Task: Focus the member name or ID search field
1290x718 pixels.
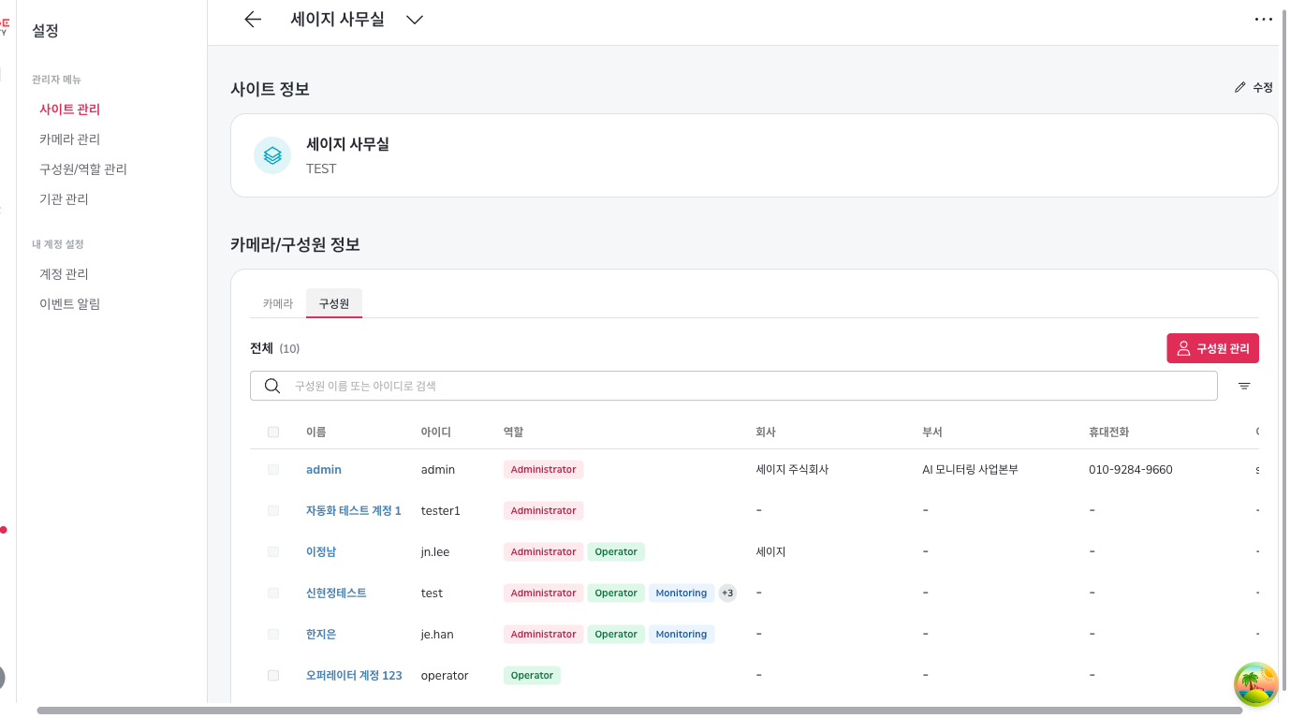Action: (734, 386)
